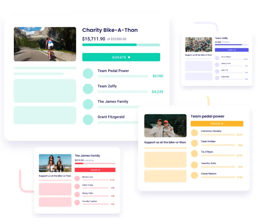Select donor name Tia O'Ryan
This screenshot has width=263, height=218.
click(x=207, y=152)
